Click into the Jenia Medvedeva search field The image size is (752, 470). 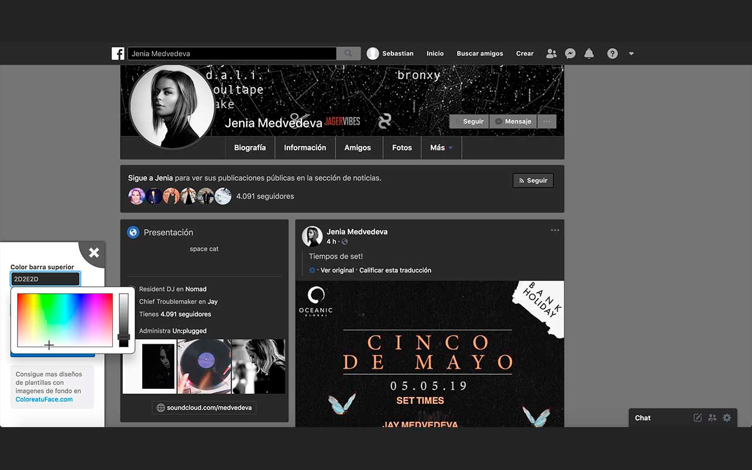pos(232,53)
